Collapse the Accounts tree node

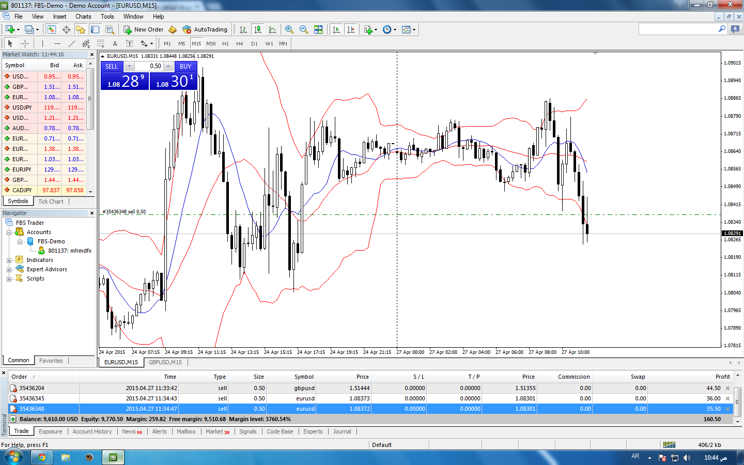[9, 233]
